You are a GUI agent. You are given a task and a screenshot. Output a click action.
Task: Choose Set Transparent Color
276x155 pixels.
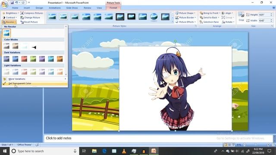[x=34, y=84]
